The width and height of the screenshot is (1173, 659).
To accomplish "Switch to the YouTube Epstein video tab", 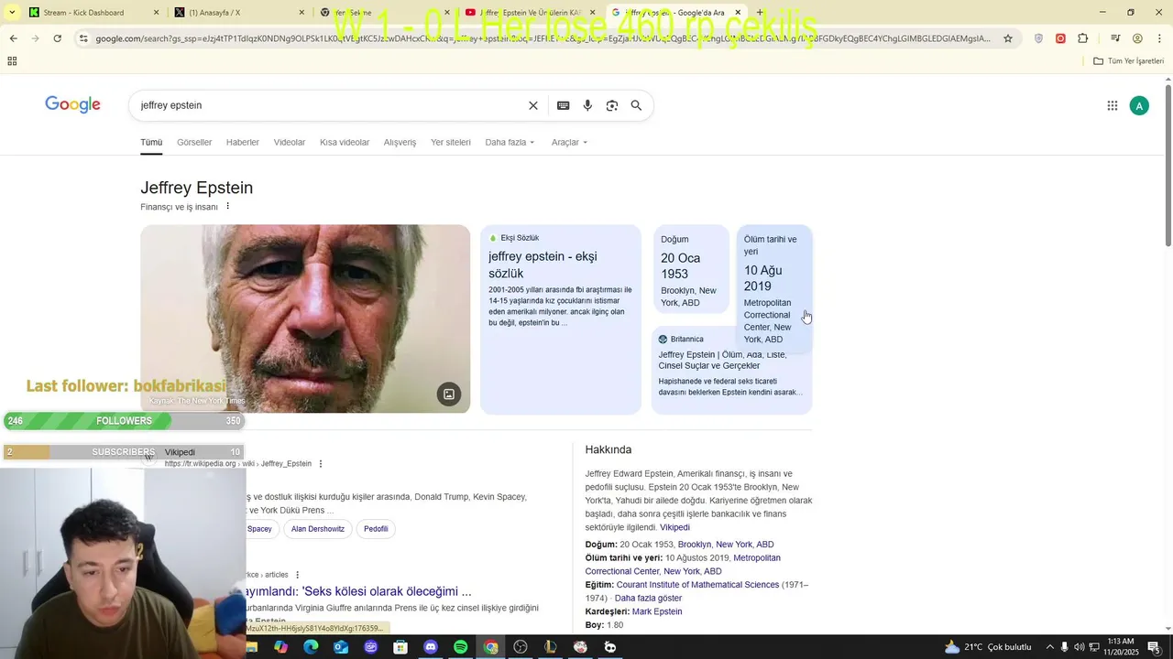I will pyautogui.click(x=532, y=12).
